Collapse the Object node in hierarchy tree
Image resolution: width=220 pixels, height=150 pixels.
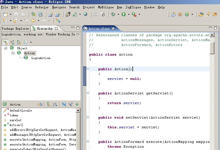coord(6,48)
